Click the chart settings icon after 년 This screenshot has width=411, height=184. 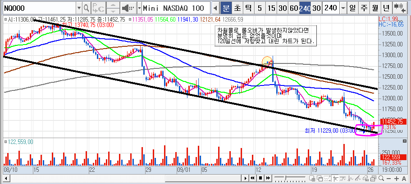click(x=399, y=8)
